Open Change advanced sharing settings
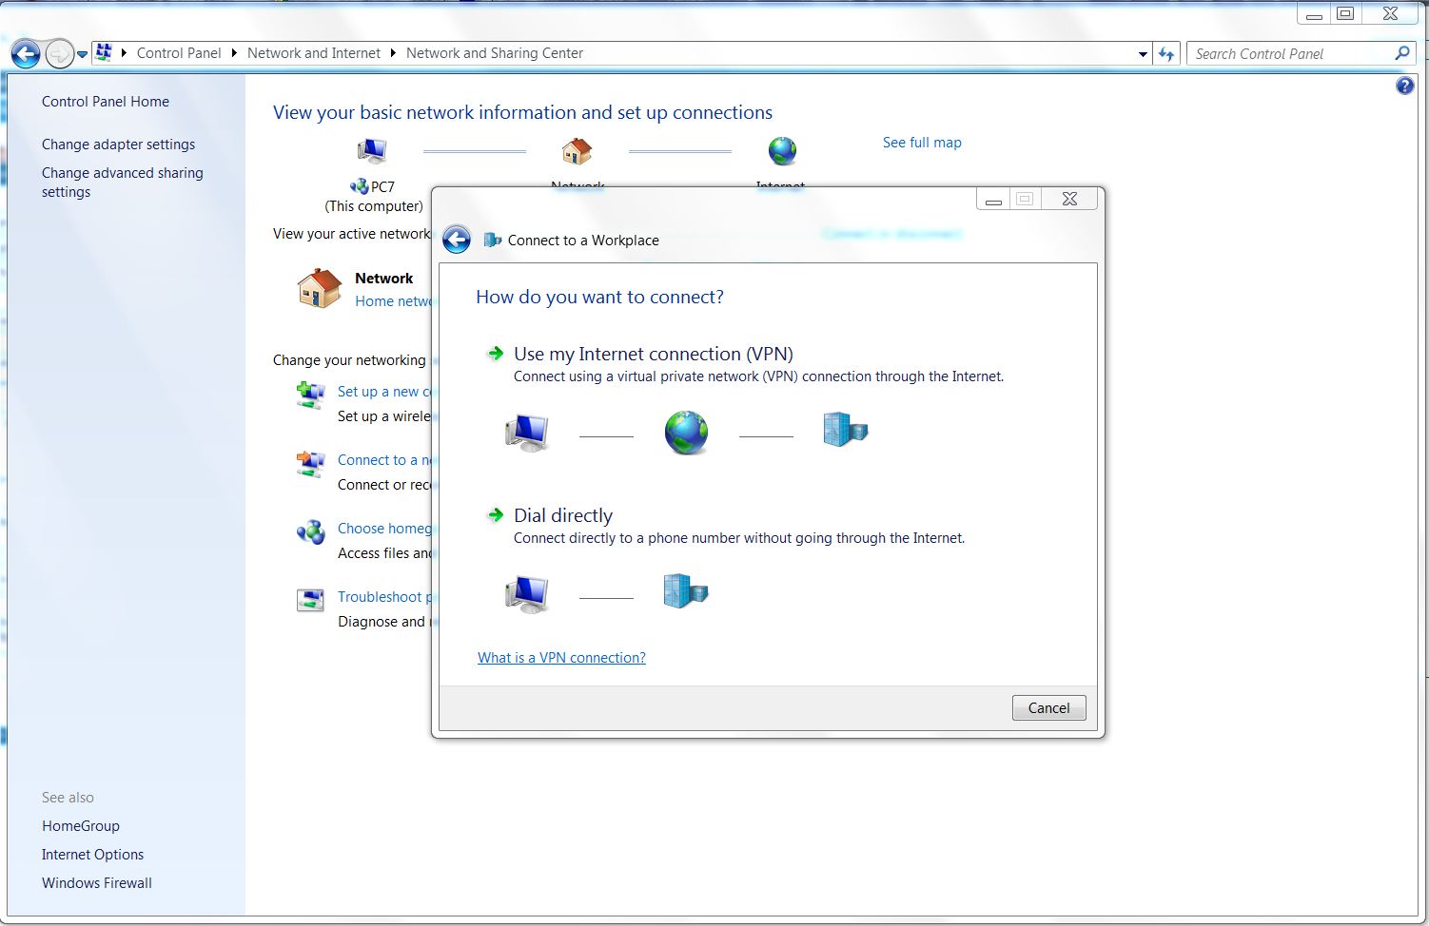 (122, 183)
